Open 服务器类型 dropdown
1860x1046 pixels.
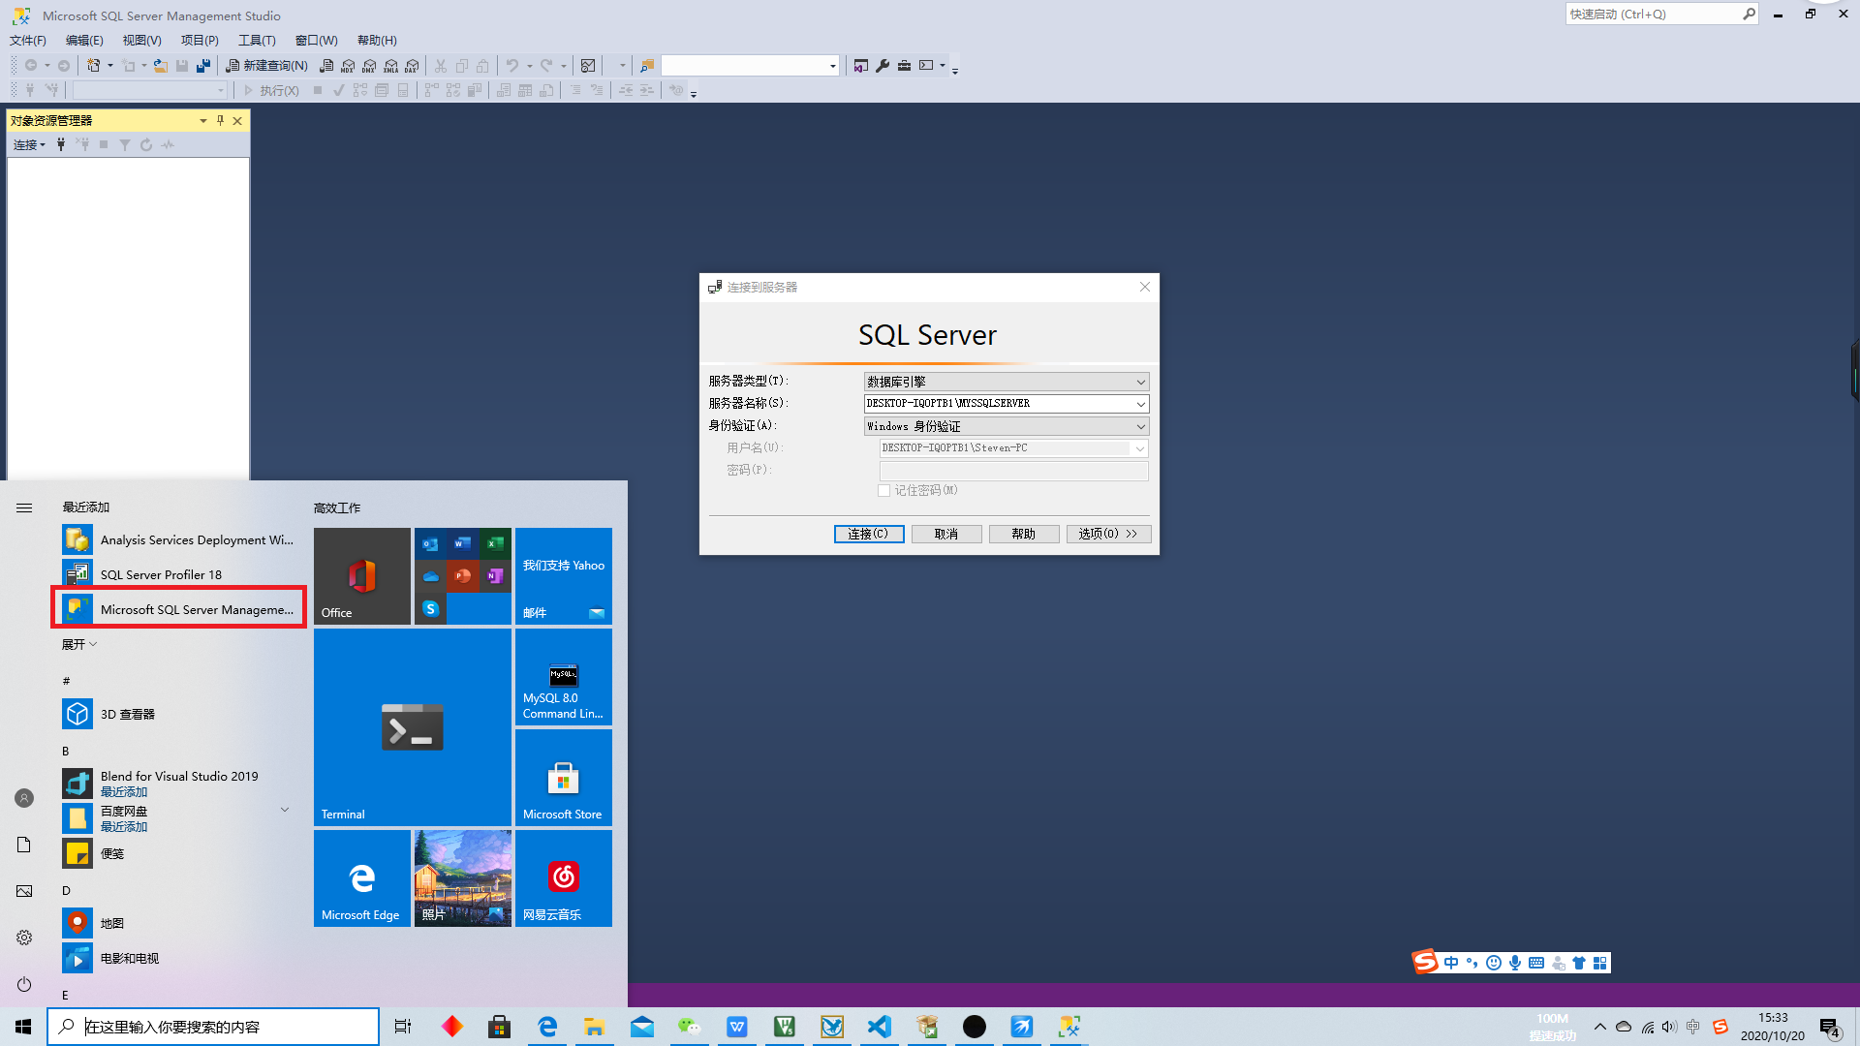click(1140, 382)
